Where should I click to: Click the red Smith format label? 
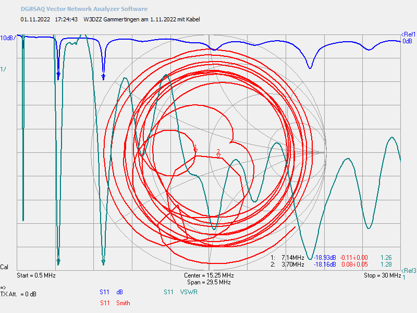coord(123,303)
